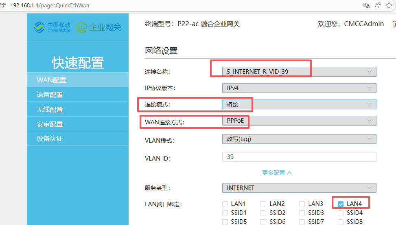Click the 连接名称 label
Image resolution: width=396 pixels, height=225 pixels.
158,72
